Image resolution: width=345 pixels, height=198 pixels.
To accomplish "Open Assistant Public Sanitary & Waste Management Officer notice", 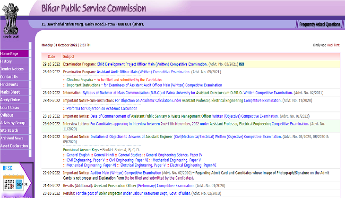I will pos(184,116).
